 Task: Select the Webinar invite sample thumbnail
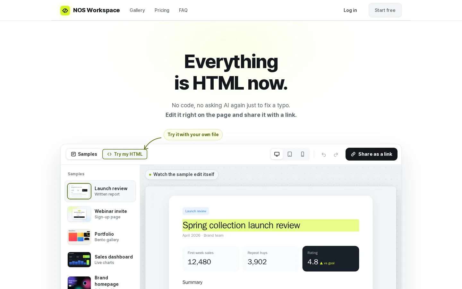[79, 214]
